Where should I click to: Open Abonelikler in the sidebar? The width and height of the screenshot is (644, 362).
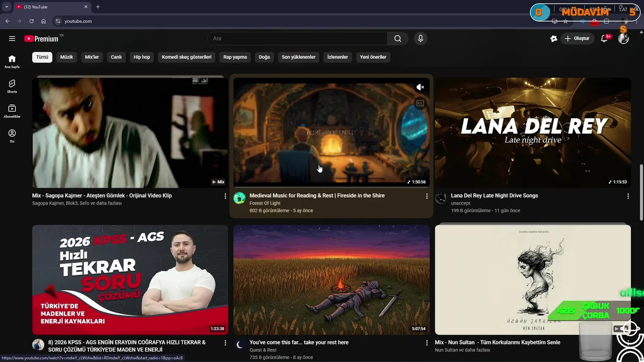12,111
